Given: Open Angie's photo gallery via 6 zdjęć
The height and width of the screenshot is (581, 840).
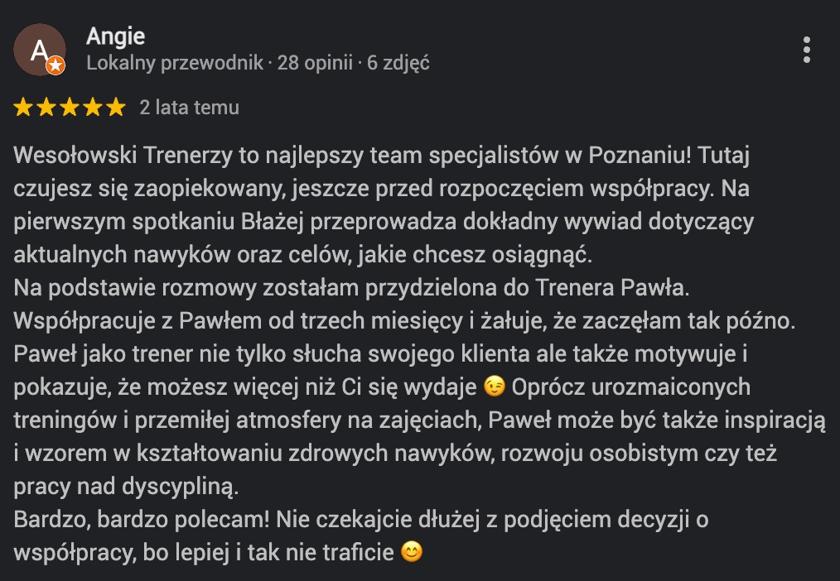Looking at the screenshot, I should (x=399, y=62).
